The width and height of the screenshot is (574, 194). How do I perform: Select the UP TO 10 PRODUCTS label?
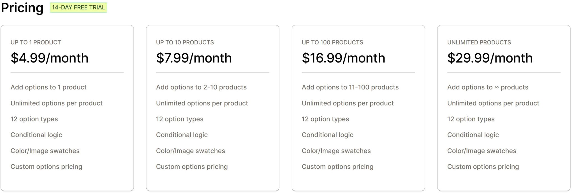185,42
